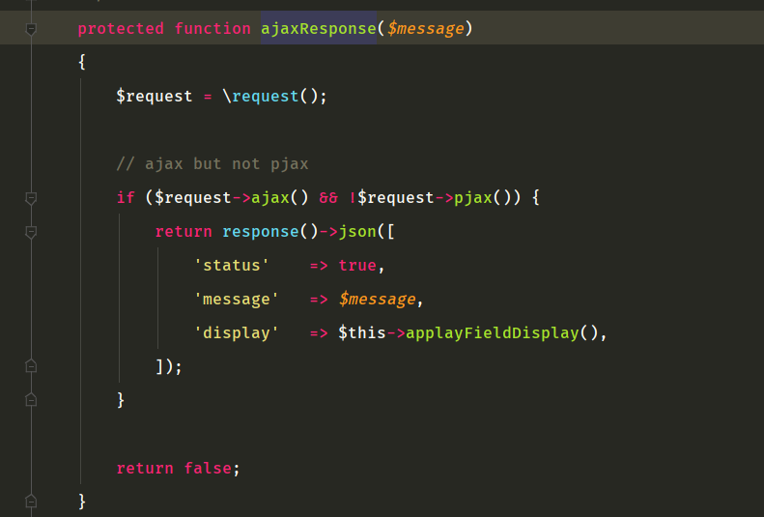Screen dimensions: 764x517
Task: Click fold end marker at function closing brace
Action: pyautogui.click(x=31, y=501)
